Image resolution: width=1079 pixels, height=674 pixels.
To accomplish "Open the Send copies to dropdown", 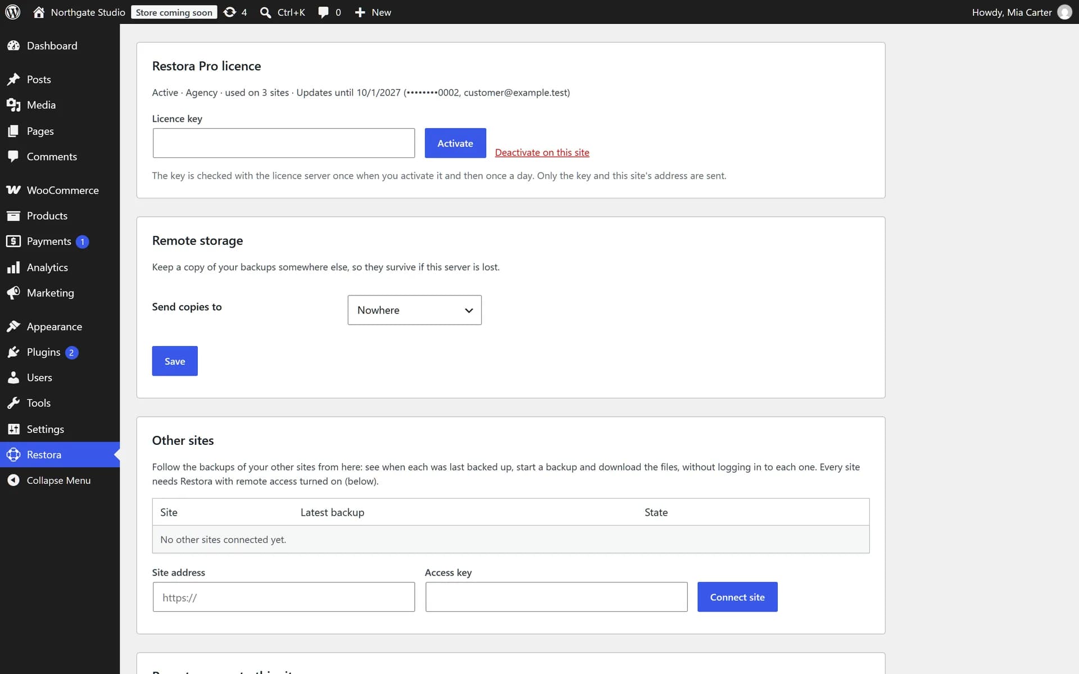I will pyautogui.click(x=414, y=310).
